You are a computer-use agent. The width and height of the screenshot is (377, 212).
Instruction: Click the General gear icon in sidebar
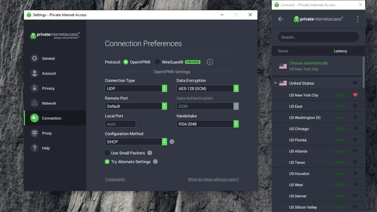point(35,59)
